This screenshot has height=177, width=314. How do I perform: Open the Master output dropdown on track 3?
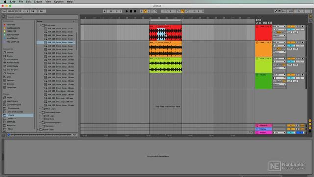pos(279,68)
